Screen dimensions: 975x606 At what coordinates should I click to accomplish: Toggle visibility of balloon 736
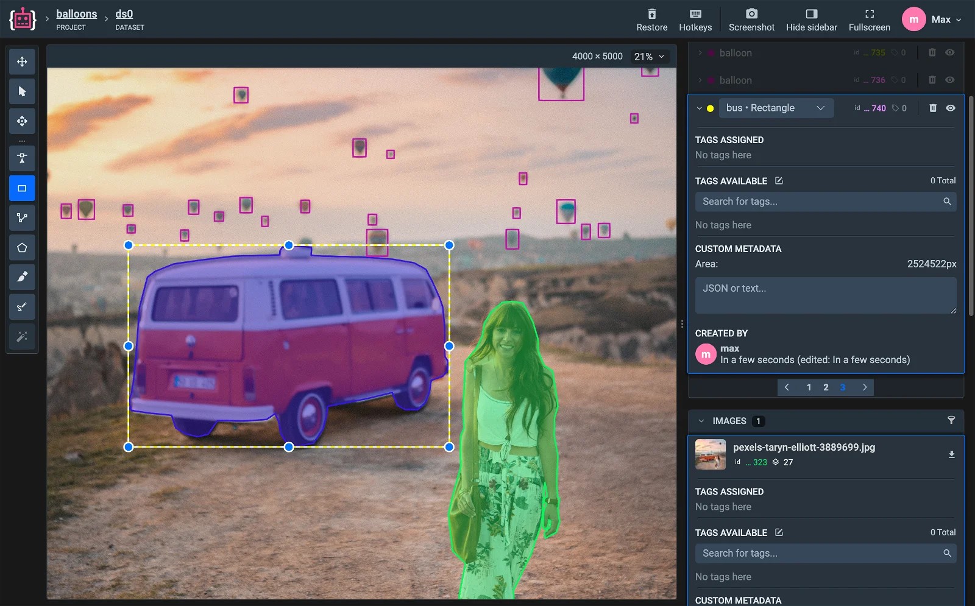(949, 80)
